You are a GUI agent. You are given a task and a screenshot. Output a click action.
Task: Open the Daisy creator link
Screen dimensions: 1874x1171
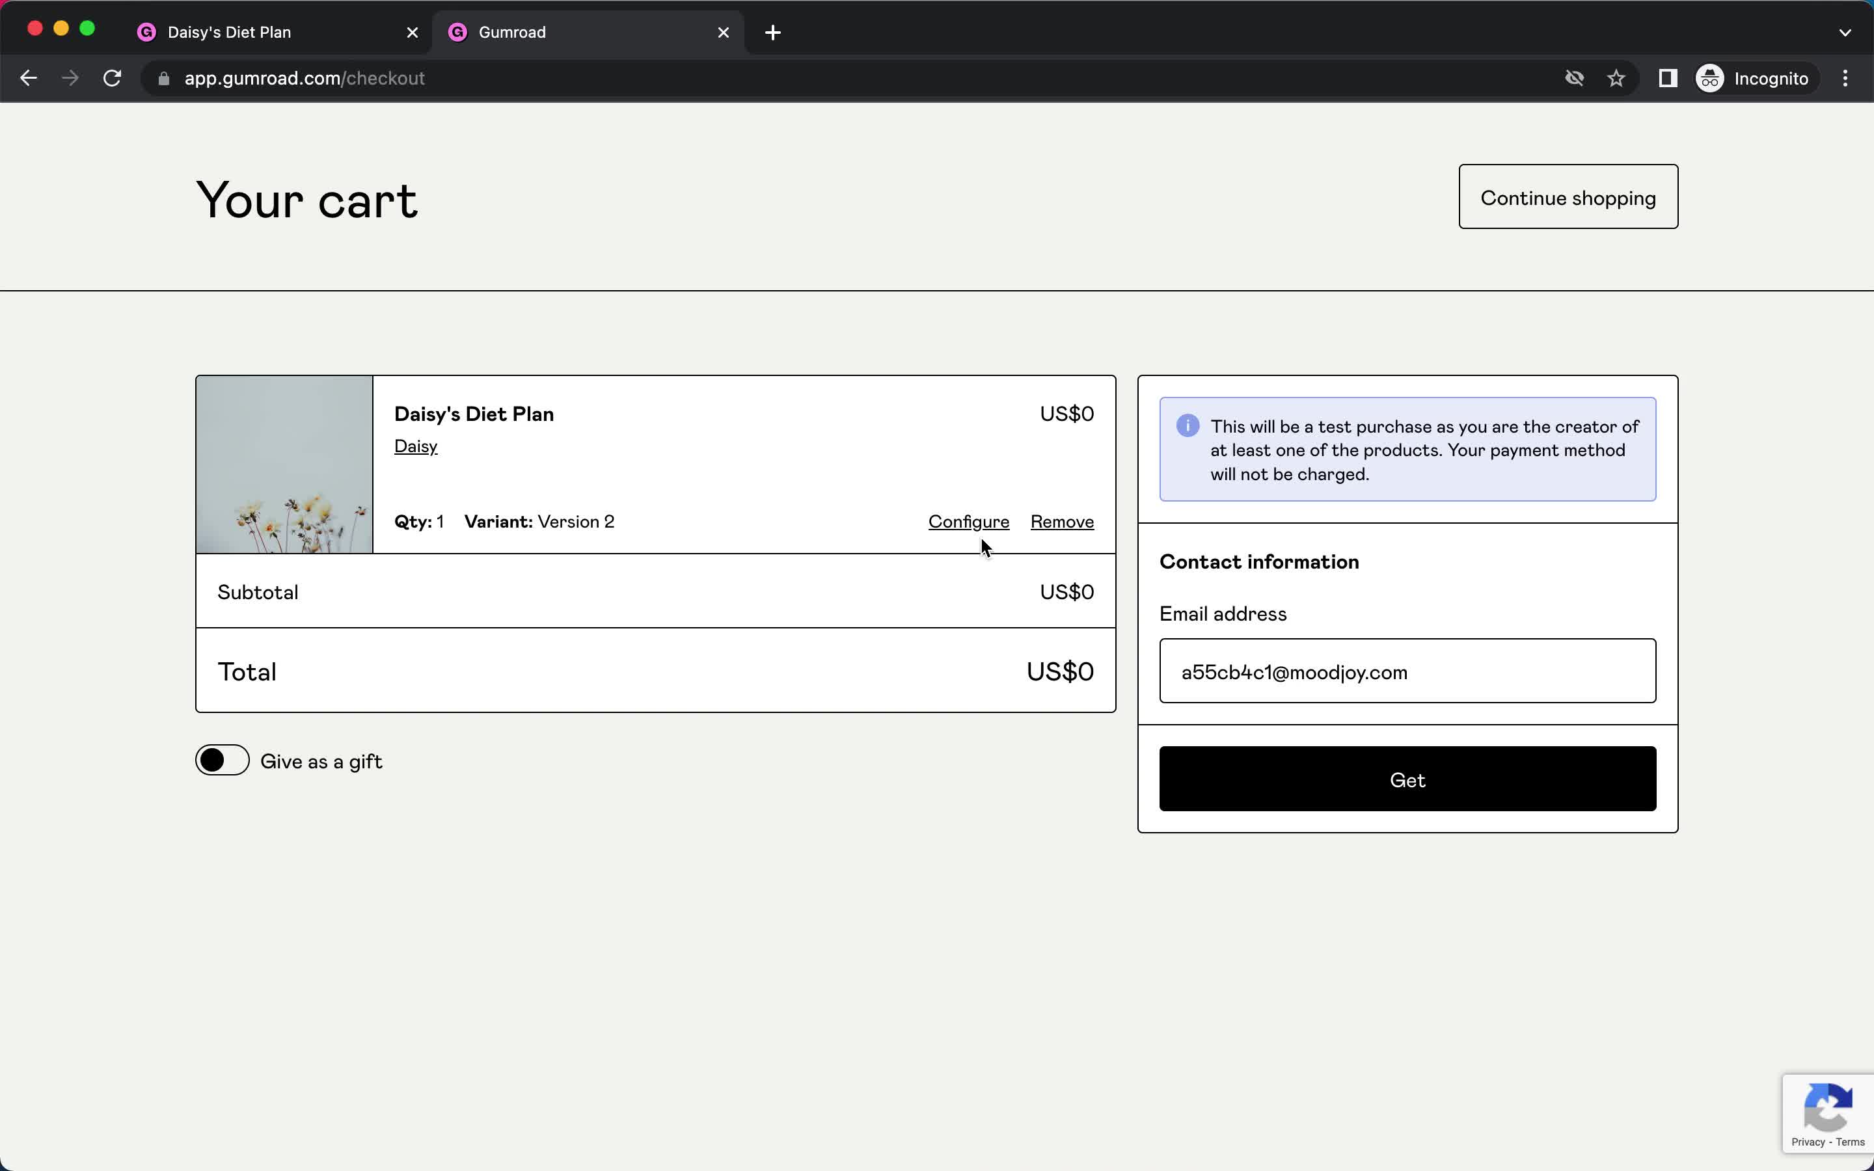coord(416,447)
